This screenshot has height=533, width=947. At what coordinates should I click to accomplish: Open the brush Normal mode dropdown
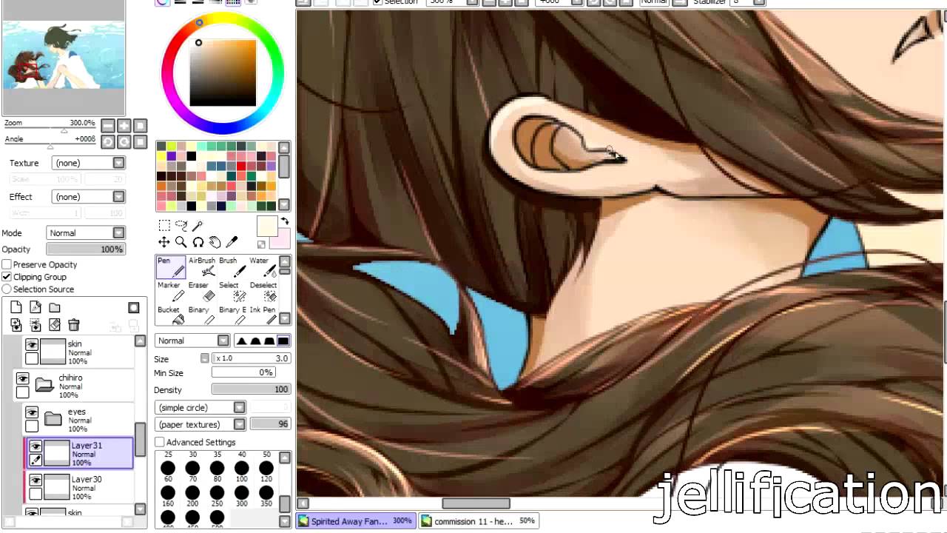click(192, 341)
